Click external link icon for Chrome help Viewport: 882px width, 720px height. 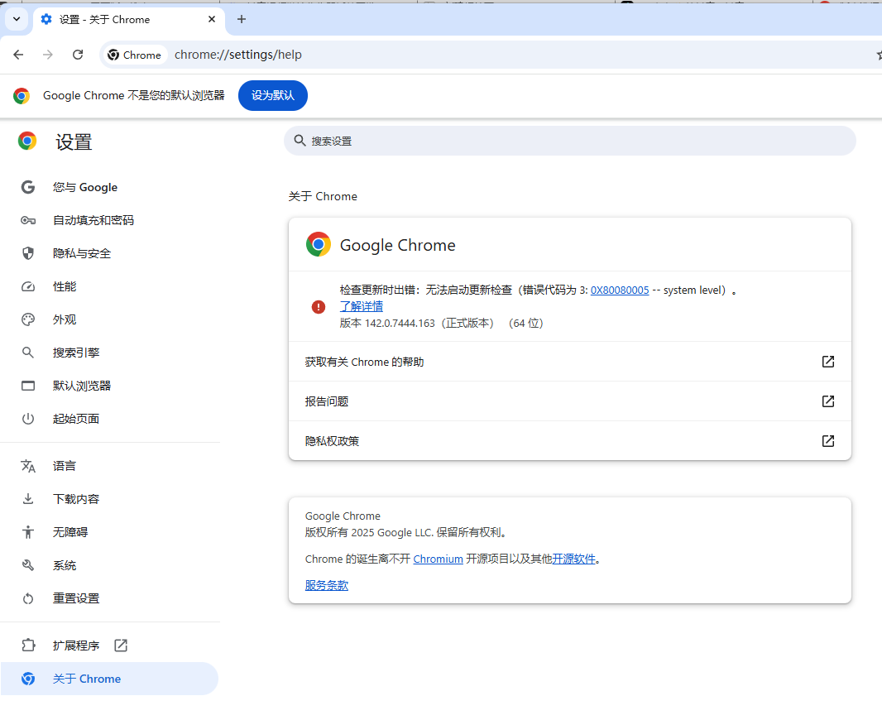828,362
